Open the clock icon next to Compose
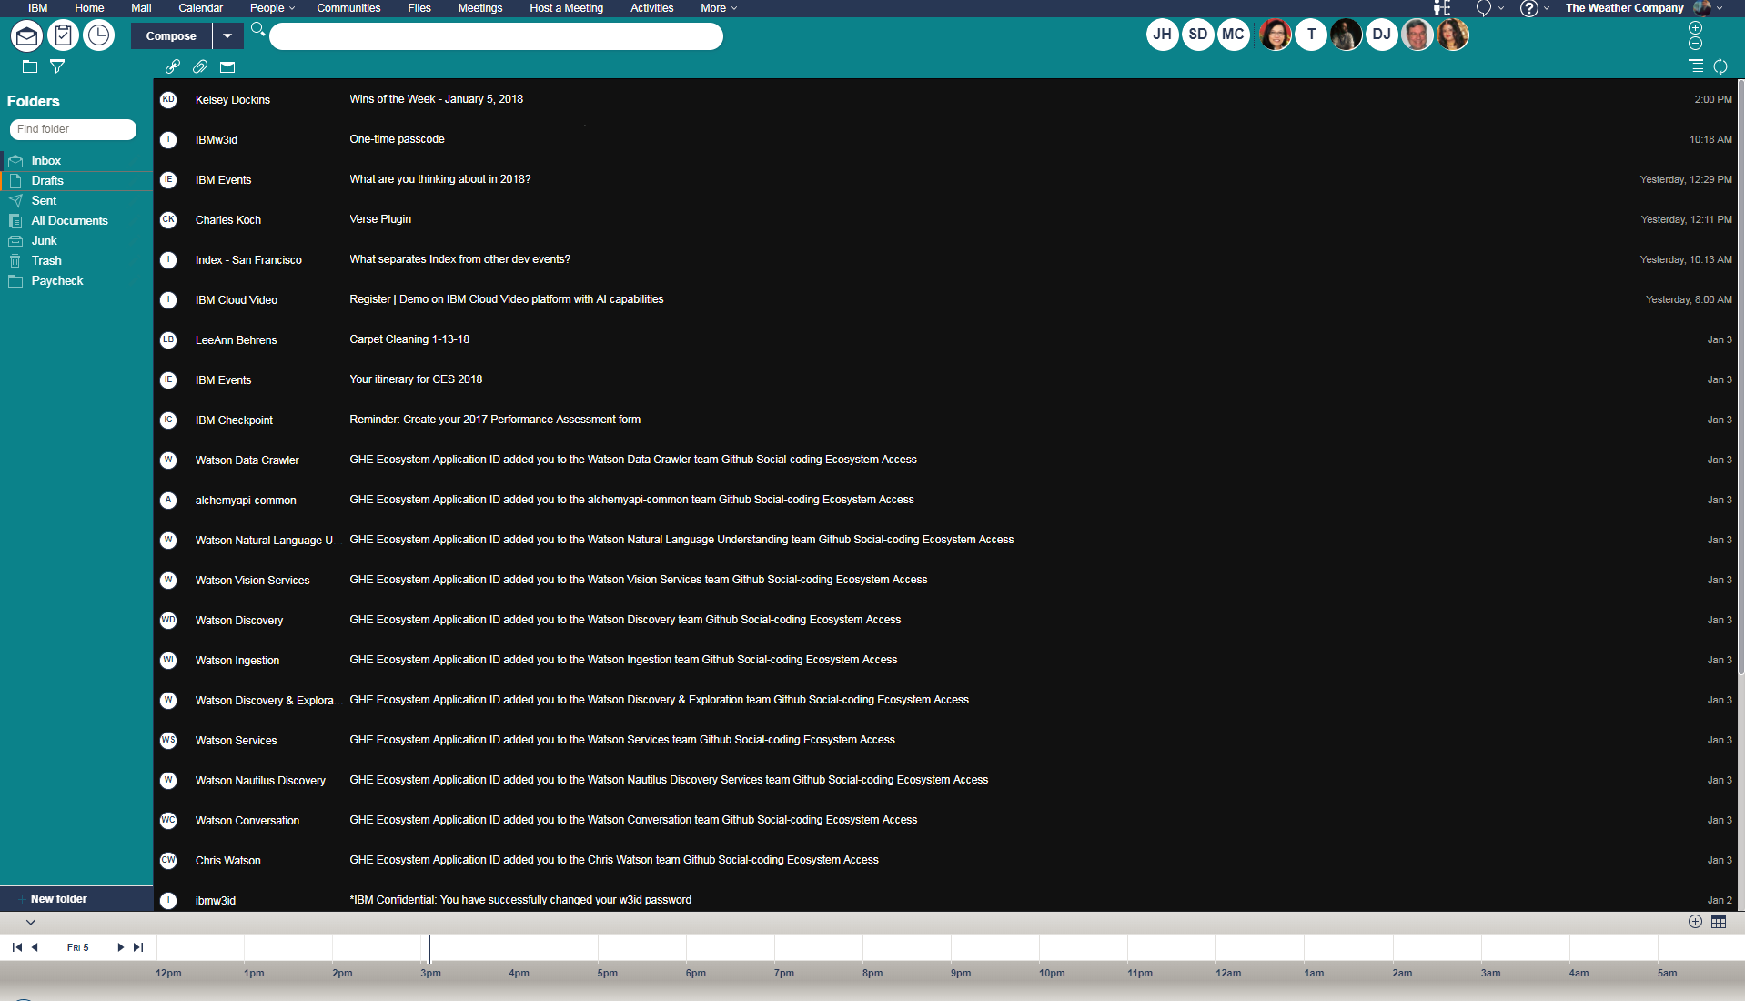1745x1001 pixels. click(x=98, y=35)
